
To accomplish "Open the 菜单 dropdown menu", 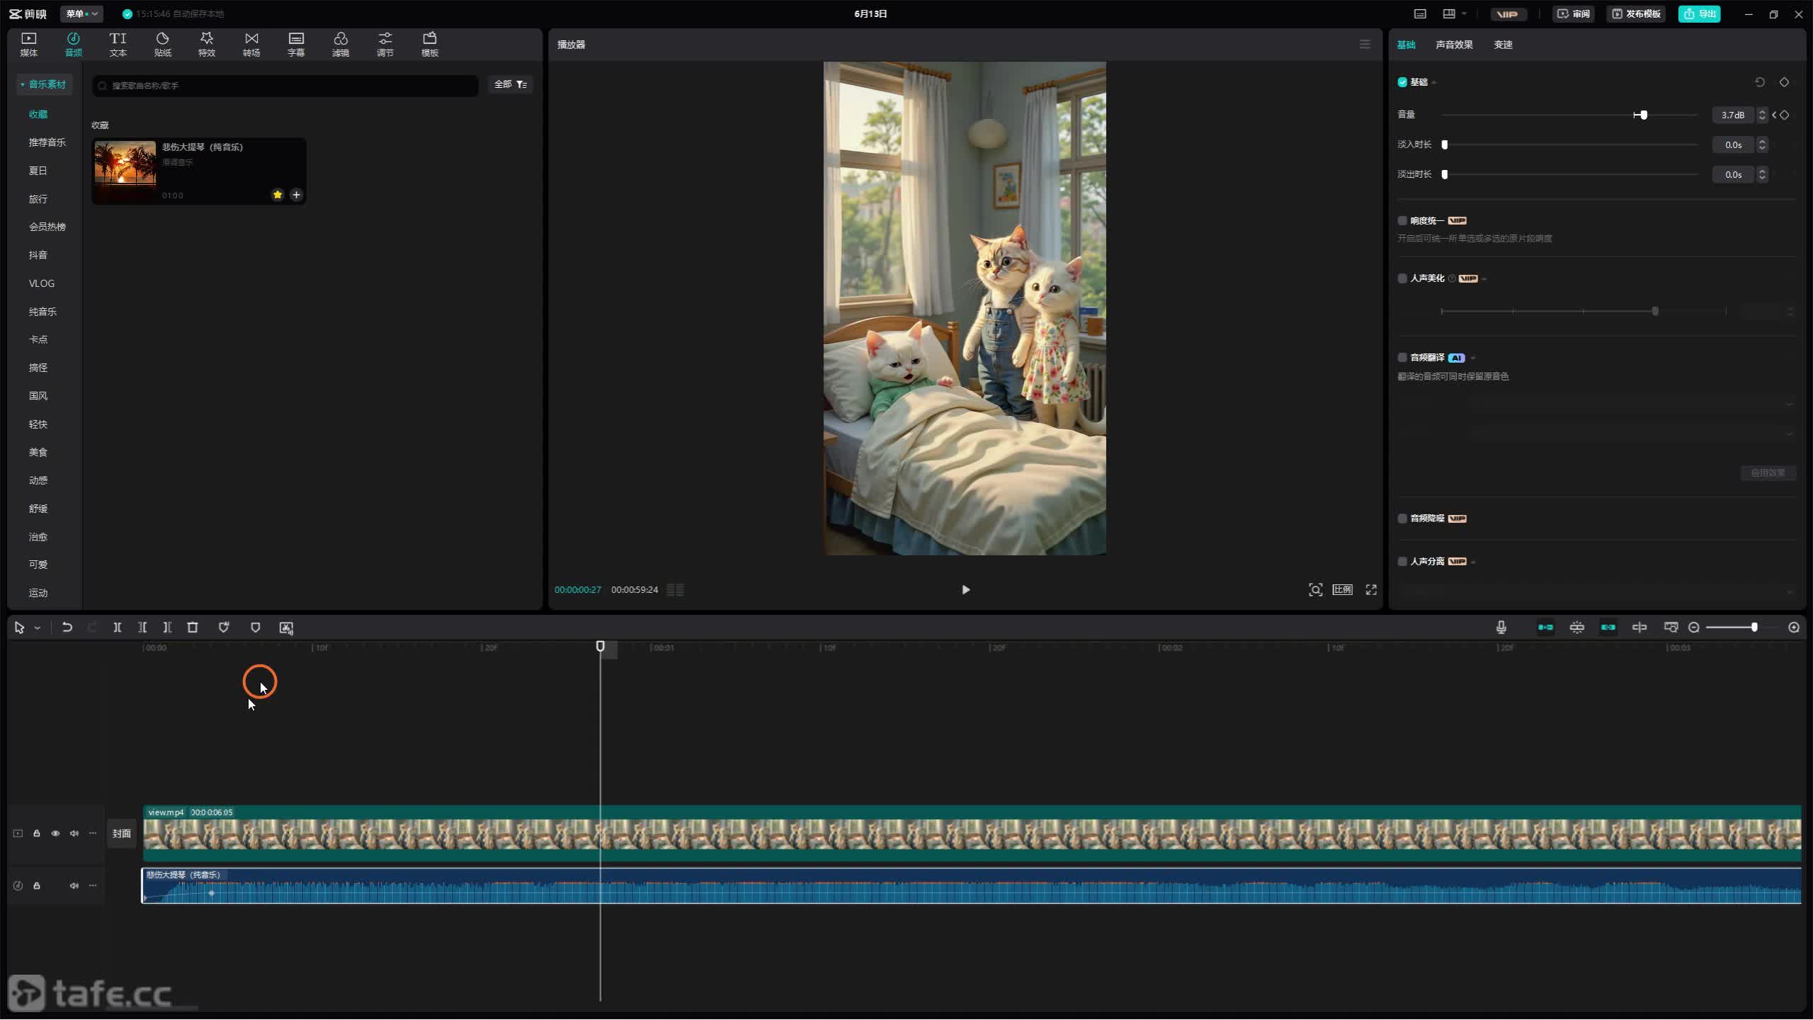I will click(x=82, y=13).
